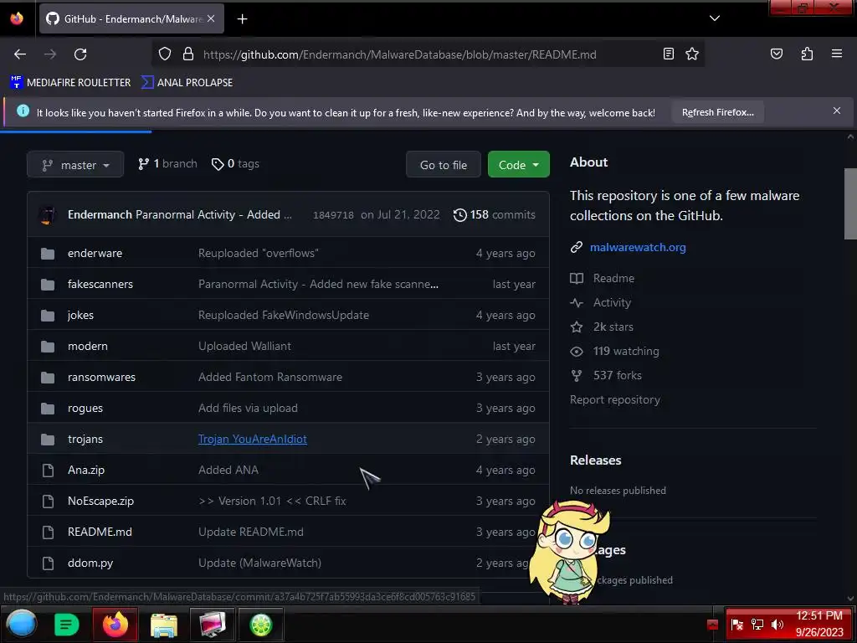Click the page vertical scrollbar thumb
The width and height of the screenshot is (857, 643).
(x=850, y=204)
